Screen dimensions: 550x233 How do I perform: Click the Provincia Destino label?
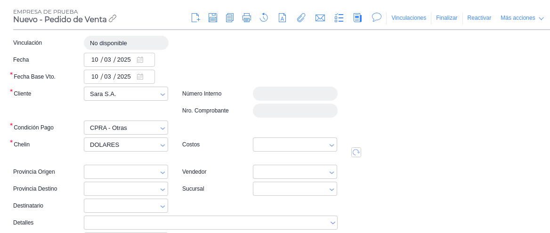coord(35,188)
